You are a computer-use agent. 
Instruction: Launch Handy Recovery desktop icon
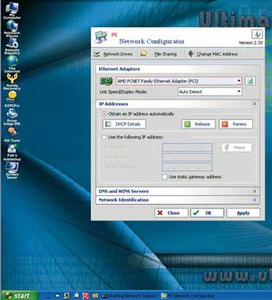coord(12,82)
